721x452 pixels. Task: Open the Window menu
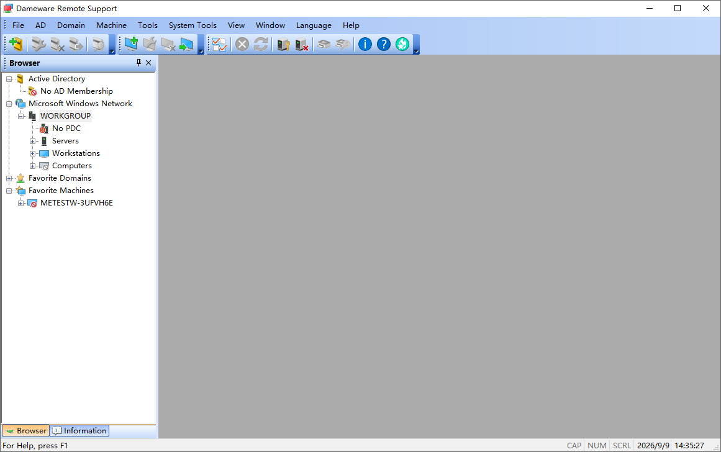coord(270,25)
